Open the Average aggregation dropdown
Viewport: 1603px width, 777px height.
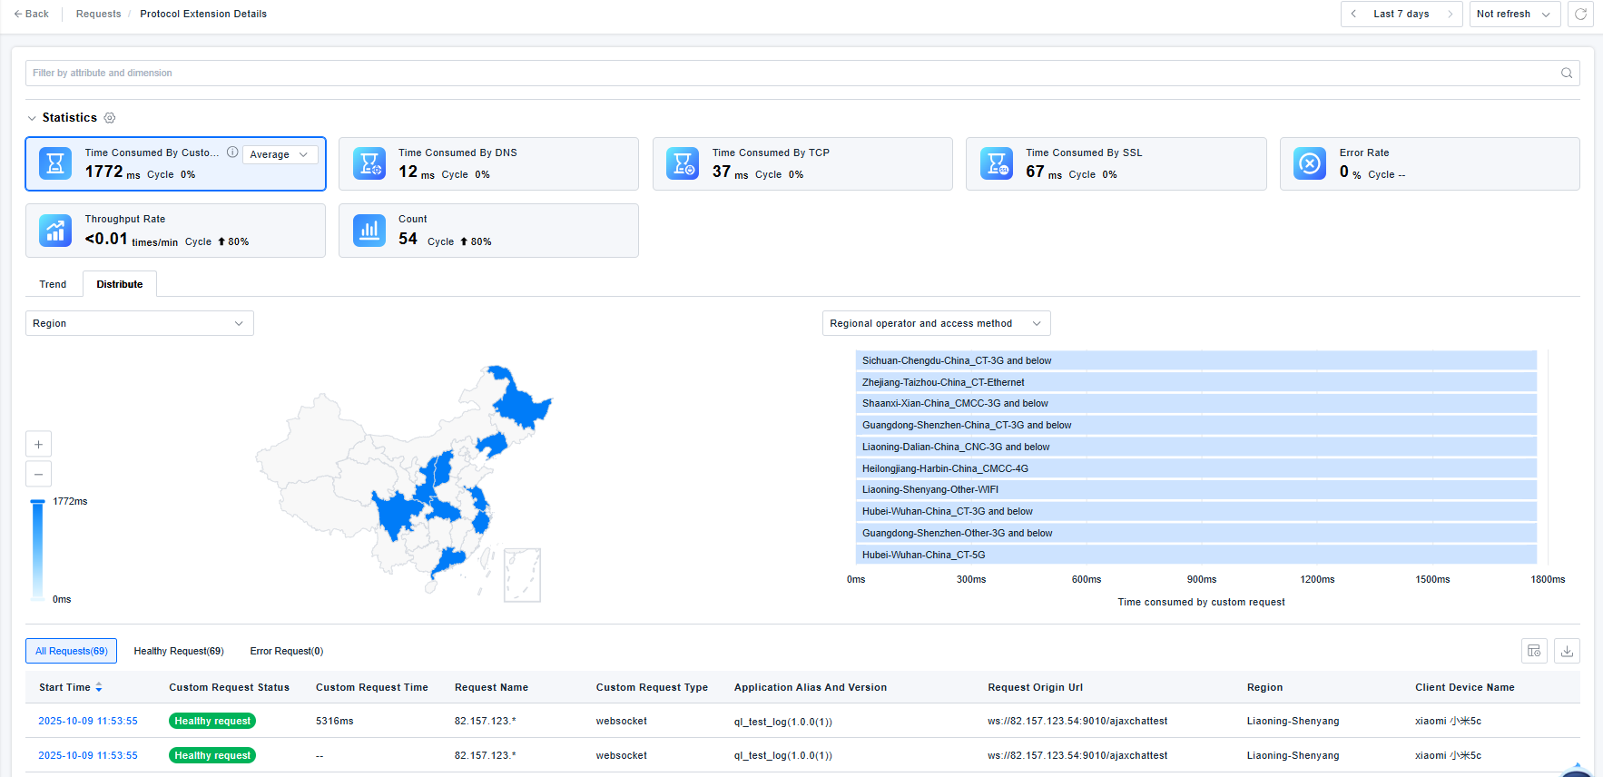[280, 155]
